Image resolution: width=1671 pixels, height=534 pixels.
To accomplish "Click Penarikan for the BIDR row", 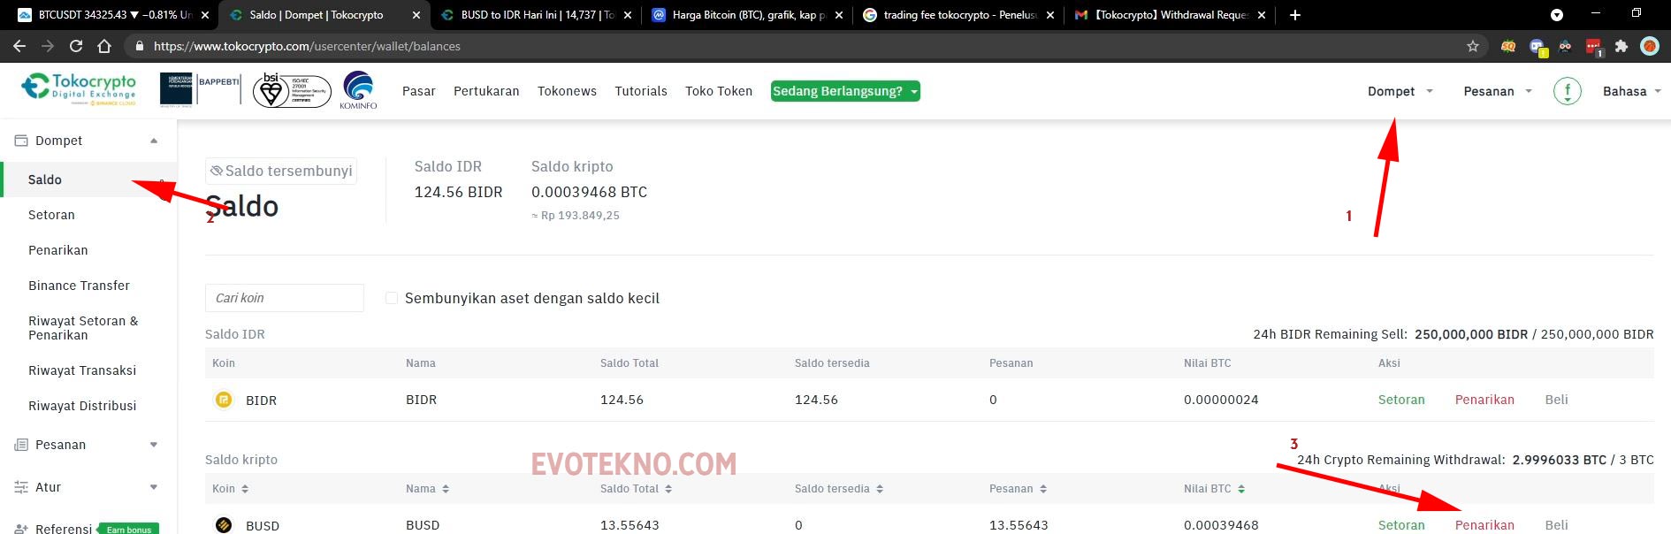I will coord(1484,400).
